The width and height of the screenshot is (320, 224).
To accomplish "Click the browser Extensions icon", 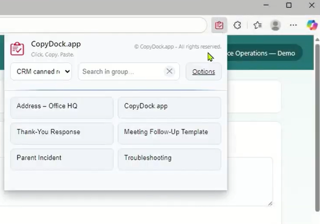I will coord(237,25).
